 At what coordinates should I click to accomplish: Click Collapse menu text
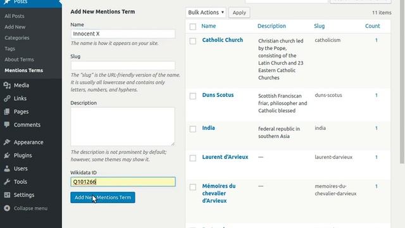(30, 208)
